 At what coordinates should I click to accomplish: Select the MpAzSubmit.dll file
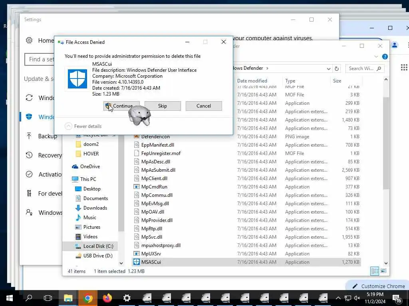click(158, 170)
